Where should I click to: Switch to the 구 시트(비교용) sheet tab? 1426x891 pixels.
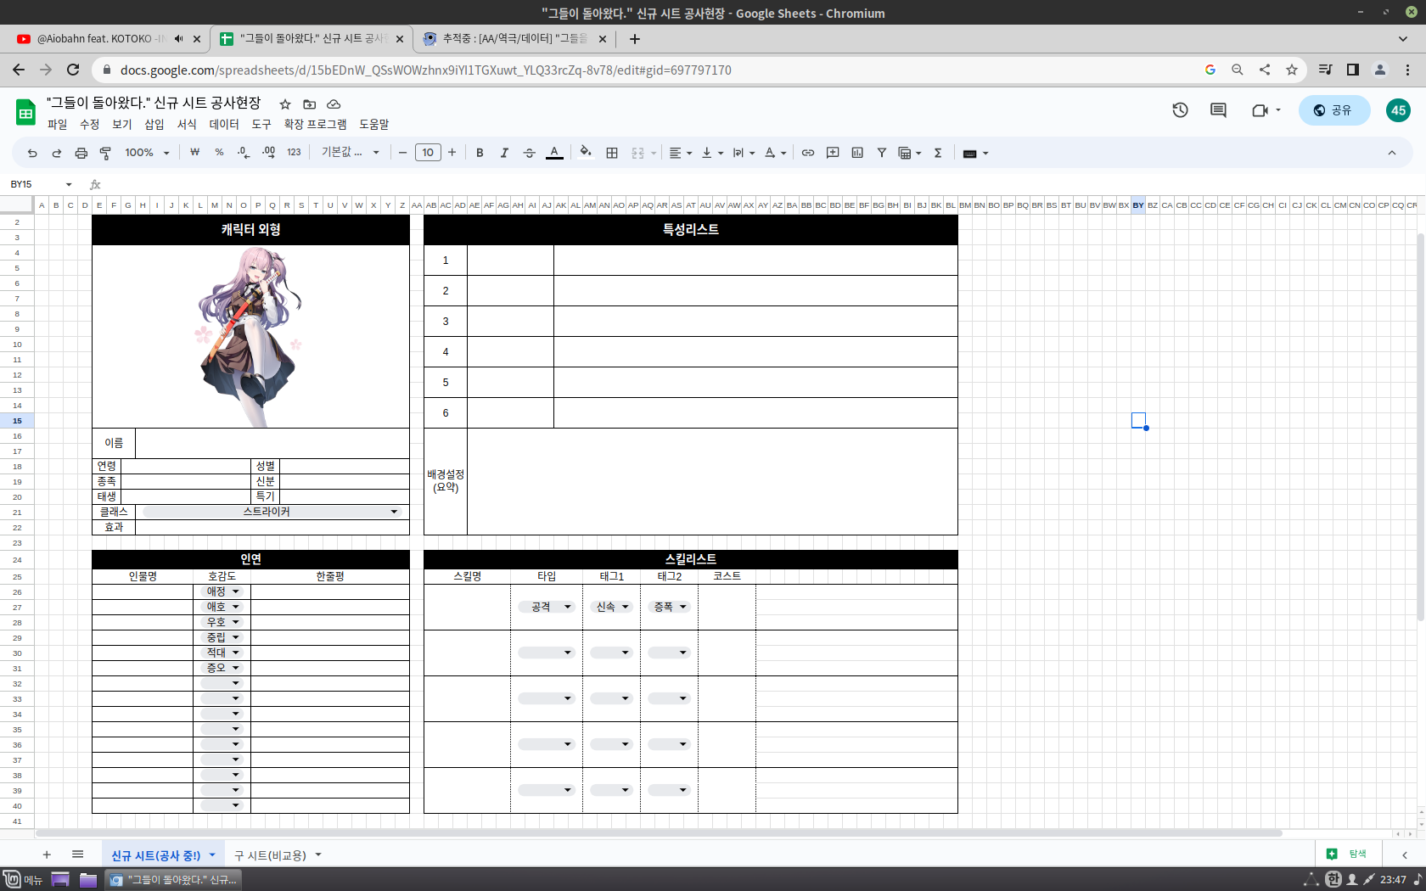coord(270,855)
